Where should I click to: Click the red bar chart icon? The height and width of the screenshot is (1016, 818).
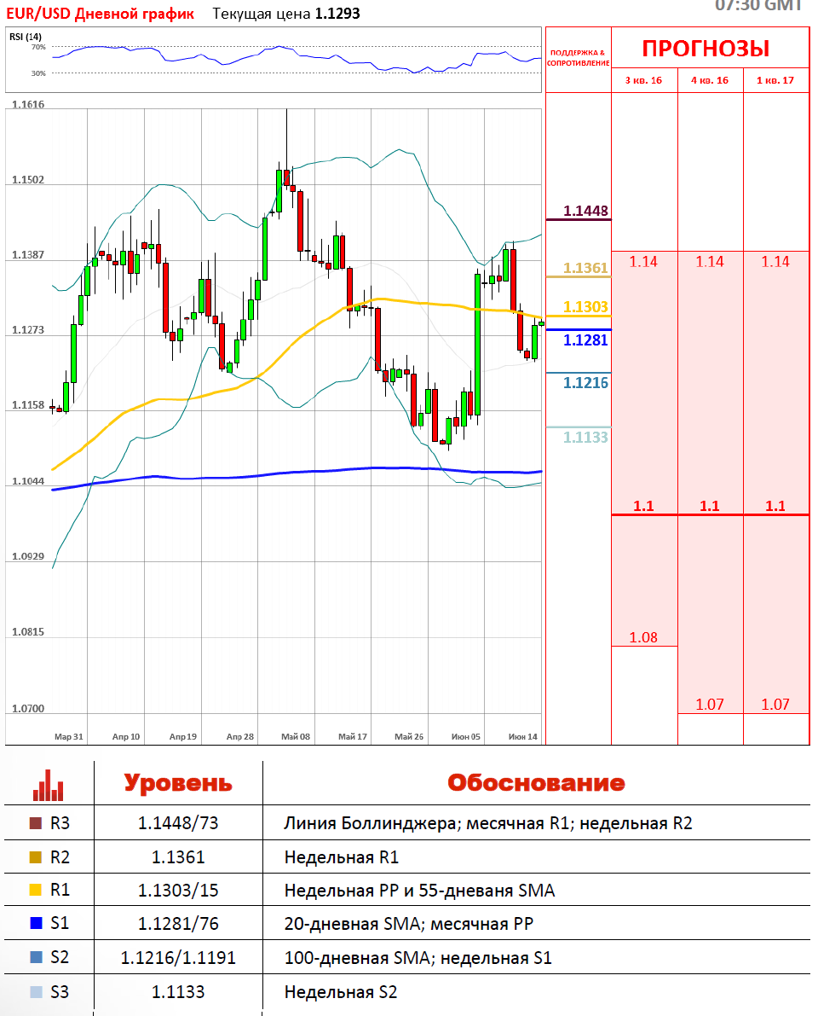tap(49, 785)
